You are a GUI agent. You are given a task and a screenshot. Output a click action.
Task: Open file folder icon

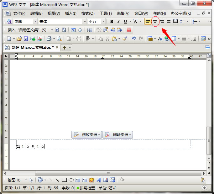pyautogui.click(x=19, y=39)
